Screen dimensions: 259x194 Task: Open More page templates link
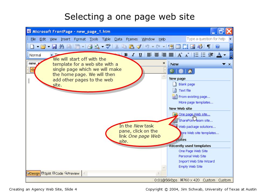pos(196,102)
